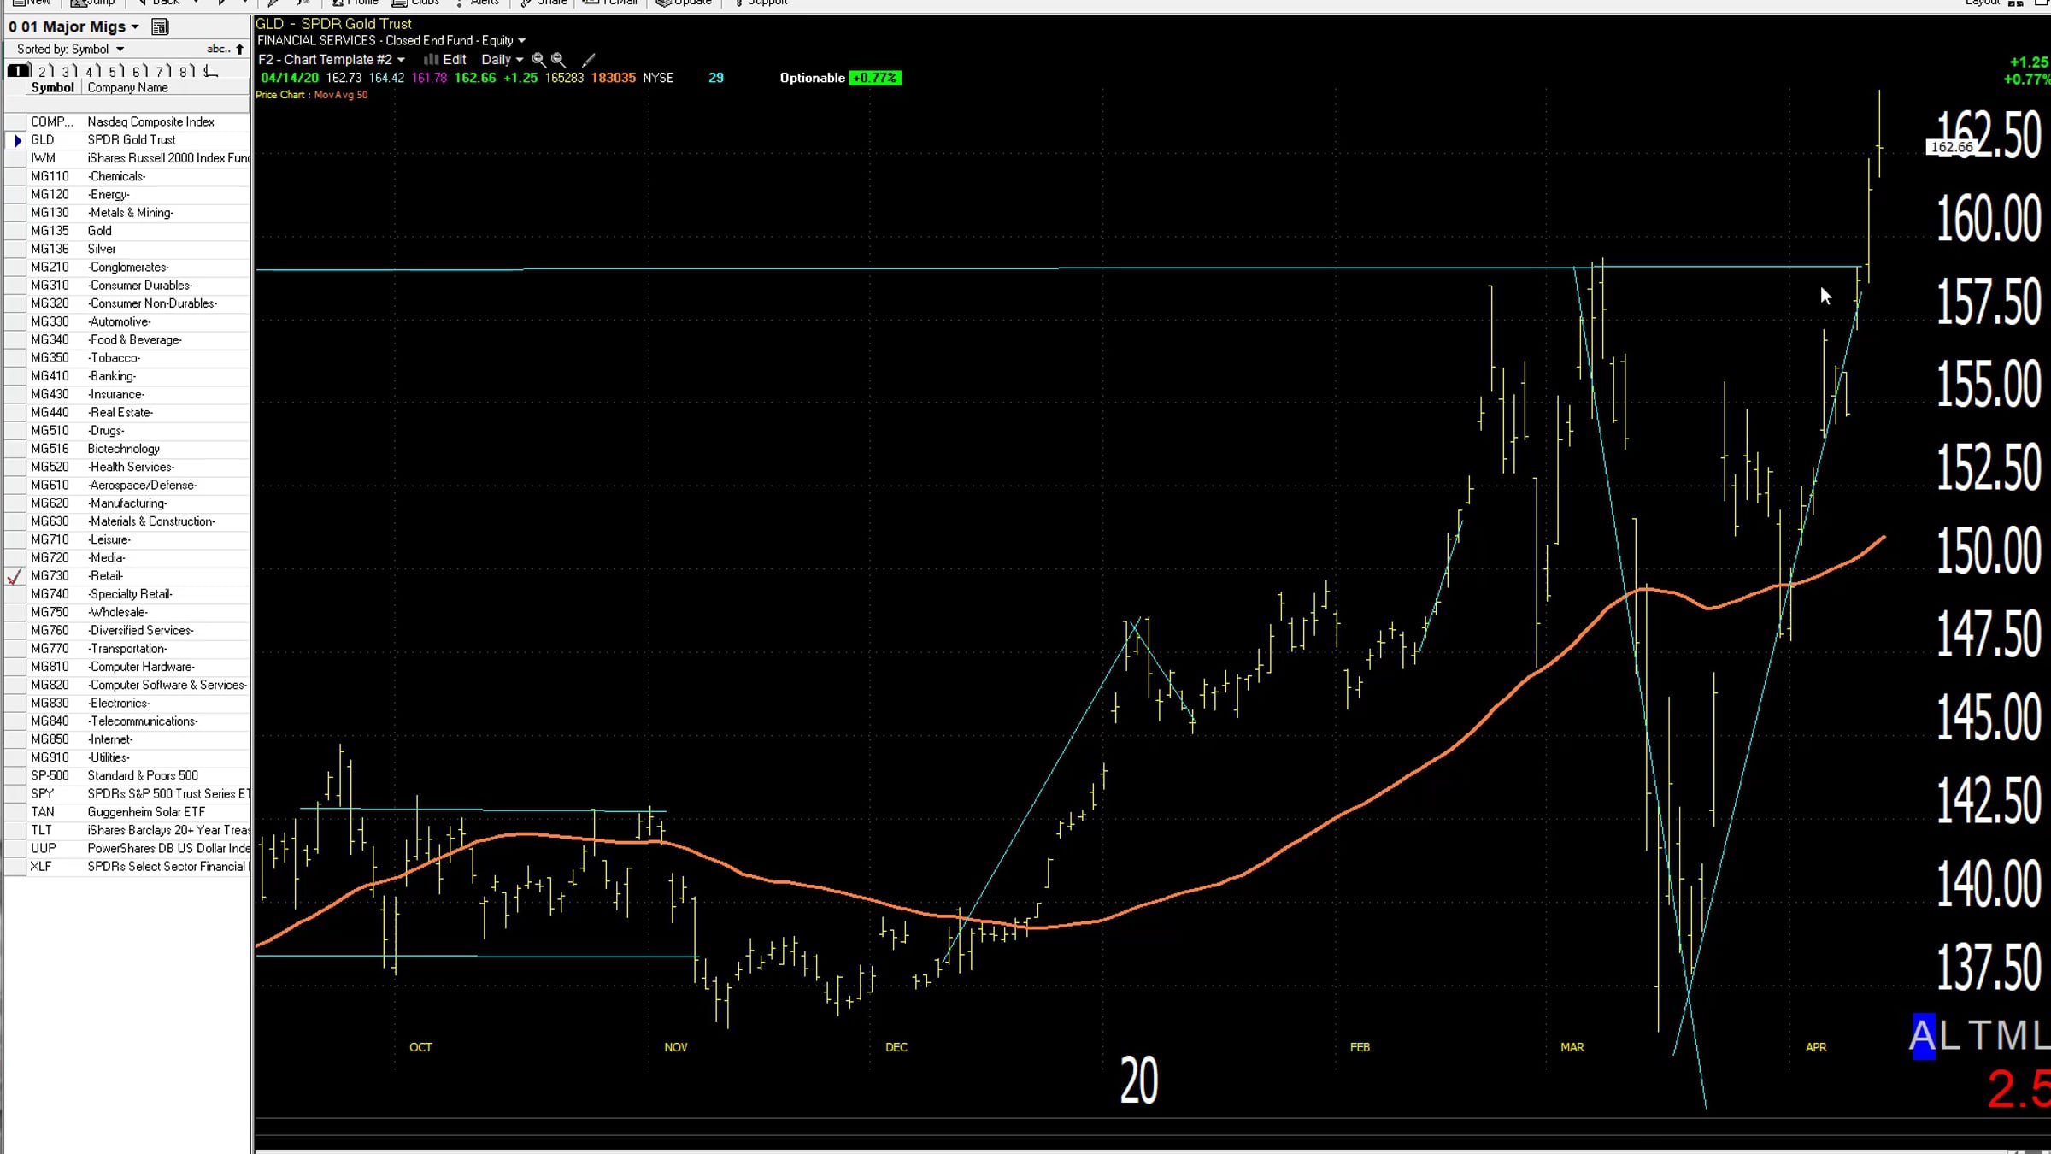This screenshot has width=2051, height=1154.
Task: Click the Company Name column header
Action: 127,88
